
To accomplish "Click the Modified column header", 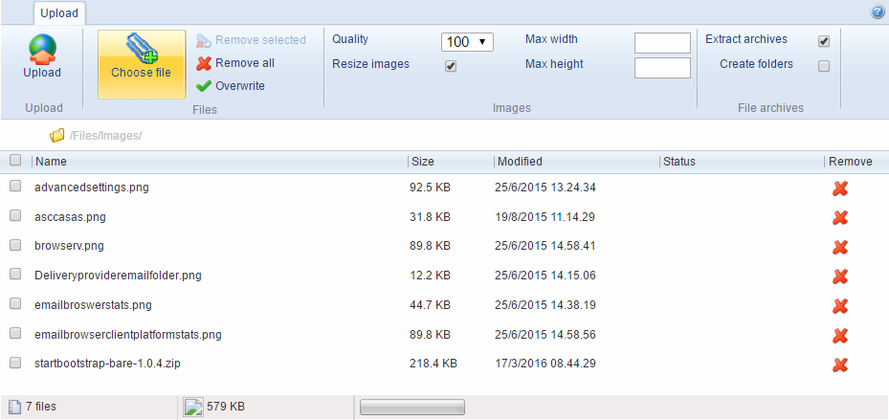I will coord(520,162).
